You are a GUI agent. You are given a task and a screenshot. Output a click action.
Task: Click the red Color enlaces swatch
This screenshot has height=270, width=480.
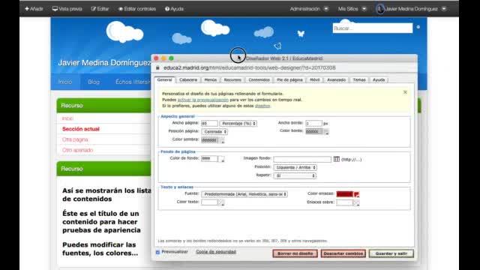(344, 194)
